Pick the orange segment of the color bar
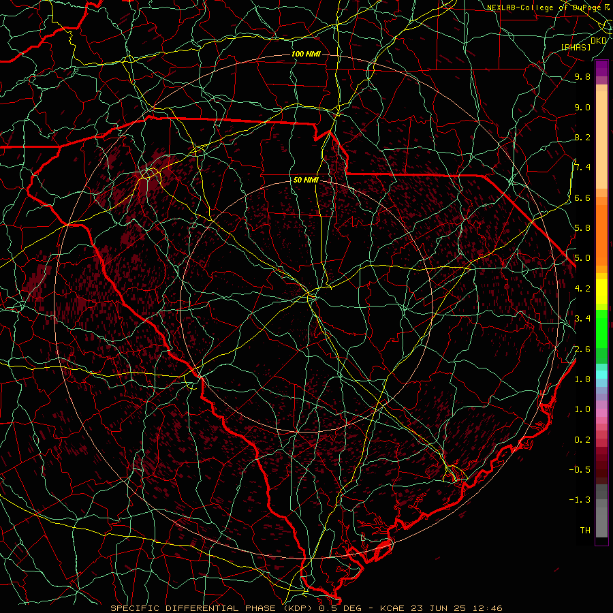This screenshot has width=613, height=613. coord(601,234)
